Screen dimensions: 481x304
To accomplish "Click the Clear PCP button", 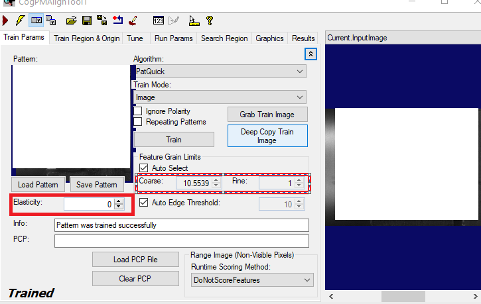I will point(135,279).
